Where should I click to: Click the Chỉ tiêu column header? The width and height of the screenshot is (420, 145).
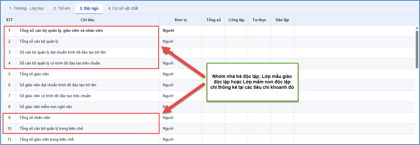pyautogui.click(x=88, y=20)
